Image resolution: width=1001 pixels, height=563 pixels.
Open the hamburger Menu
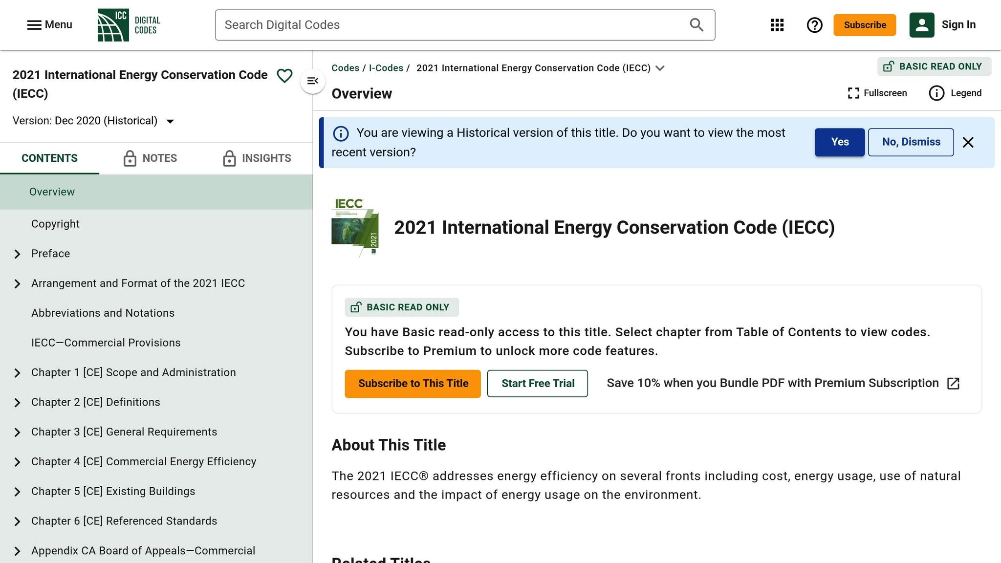34,25
